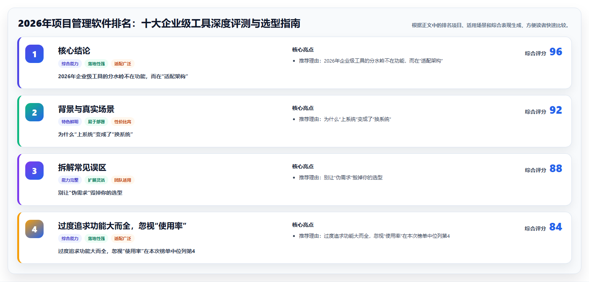Click 核心亮点 heading in 拆解常见误区 card
The width and height of the screenshot is (589, 282).
click(x=303, y=167)
